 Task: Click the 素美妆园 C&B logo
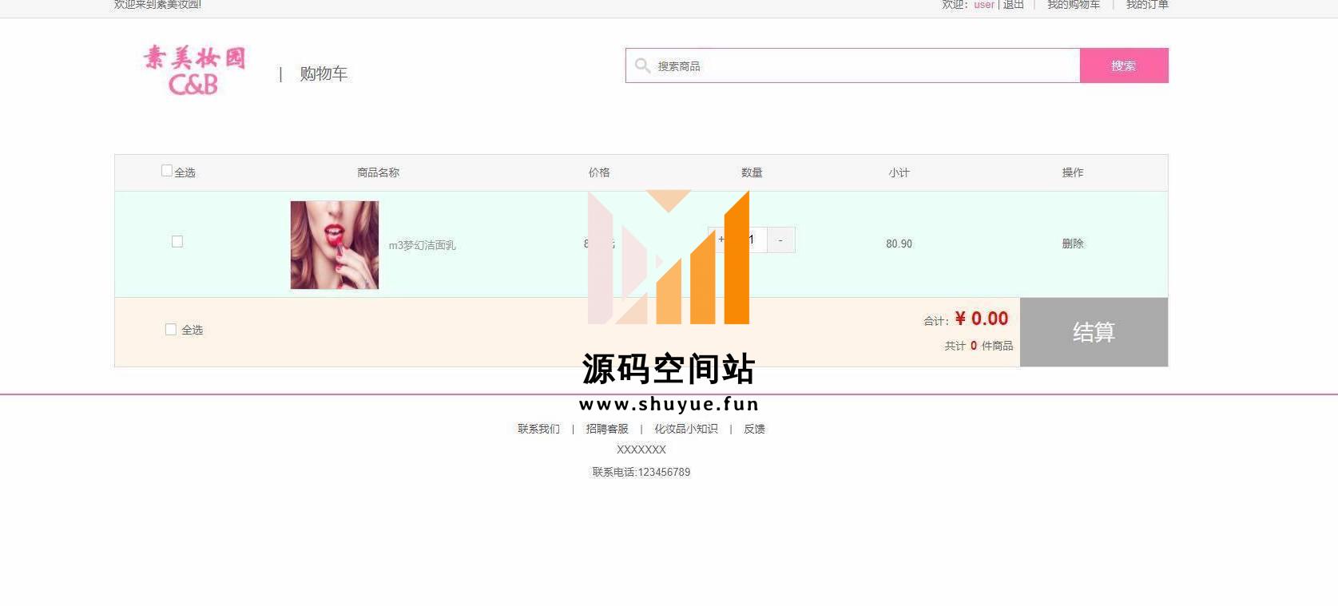[x=194, y=70]
